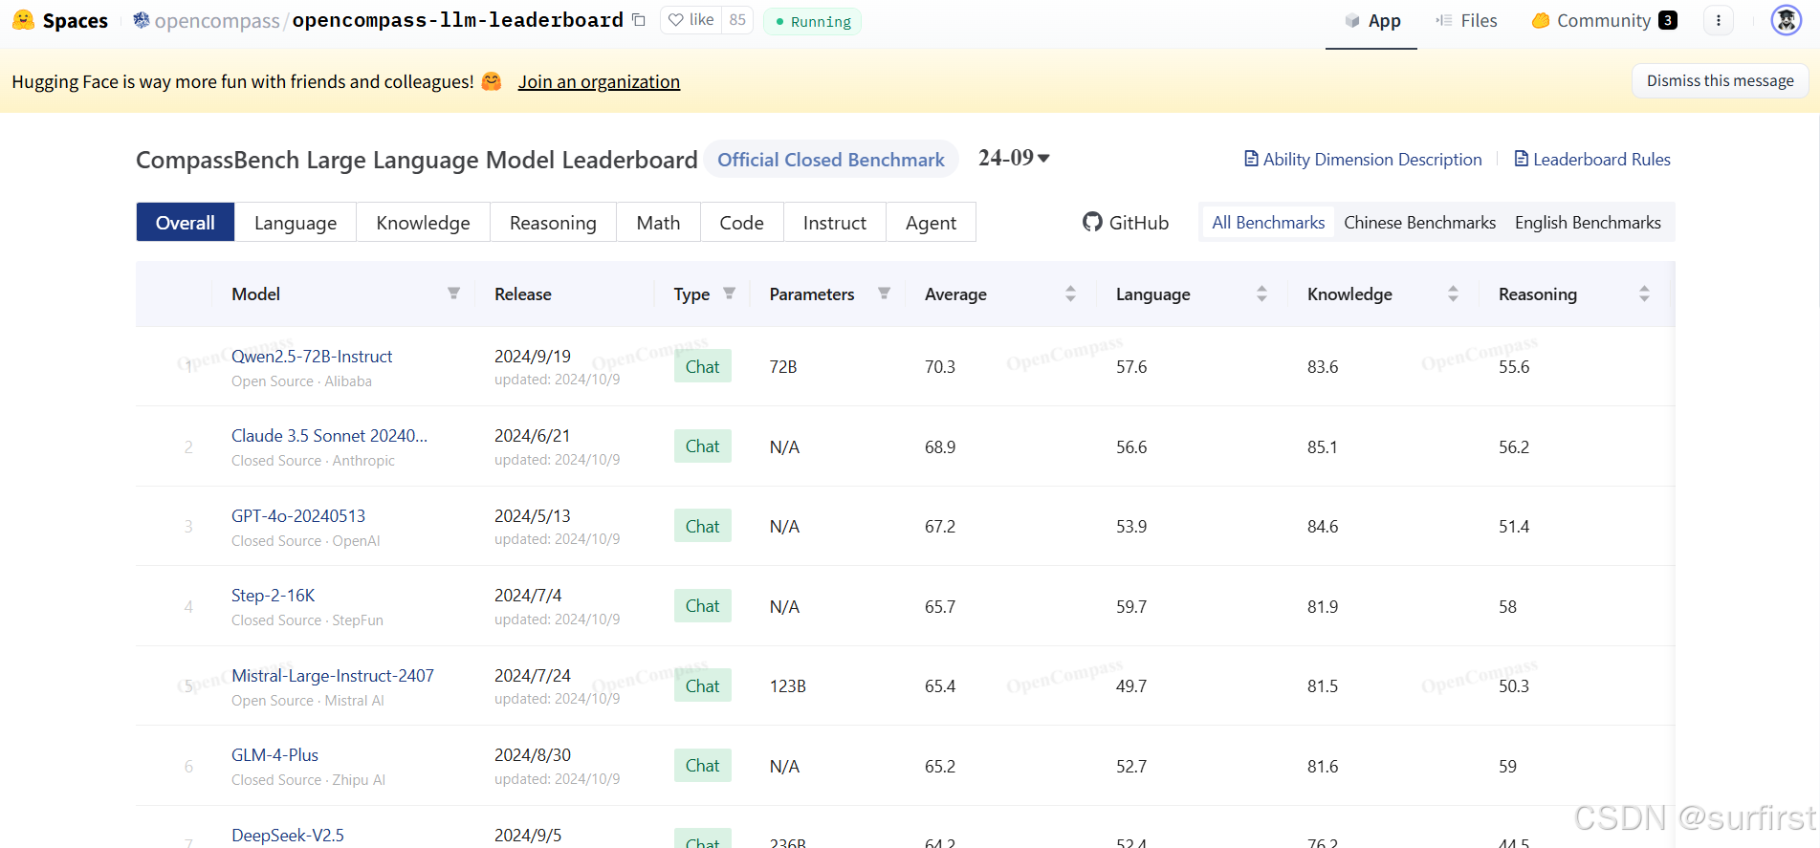
Task: Click Chat tag in GLM-4-Plus row
Action: point(703,766)
